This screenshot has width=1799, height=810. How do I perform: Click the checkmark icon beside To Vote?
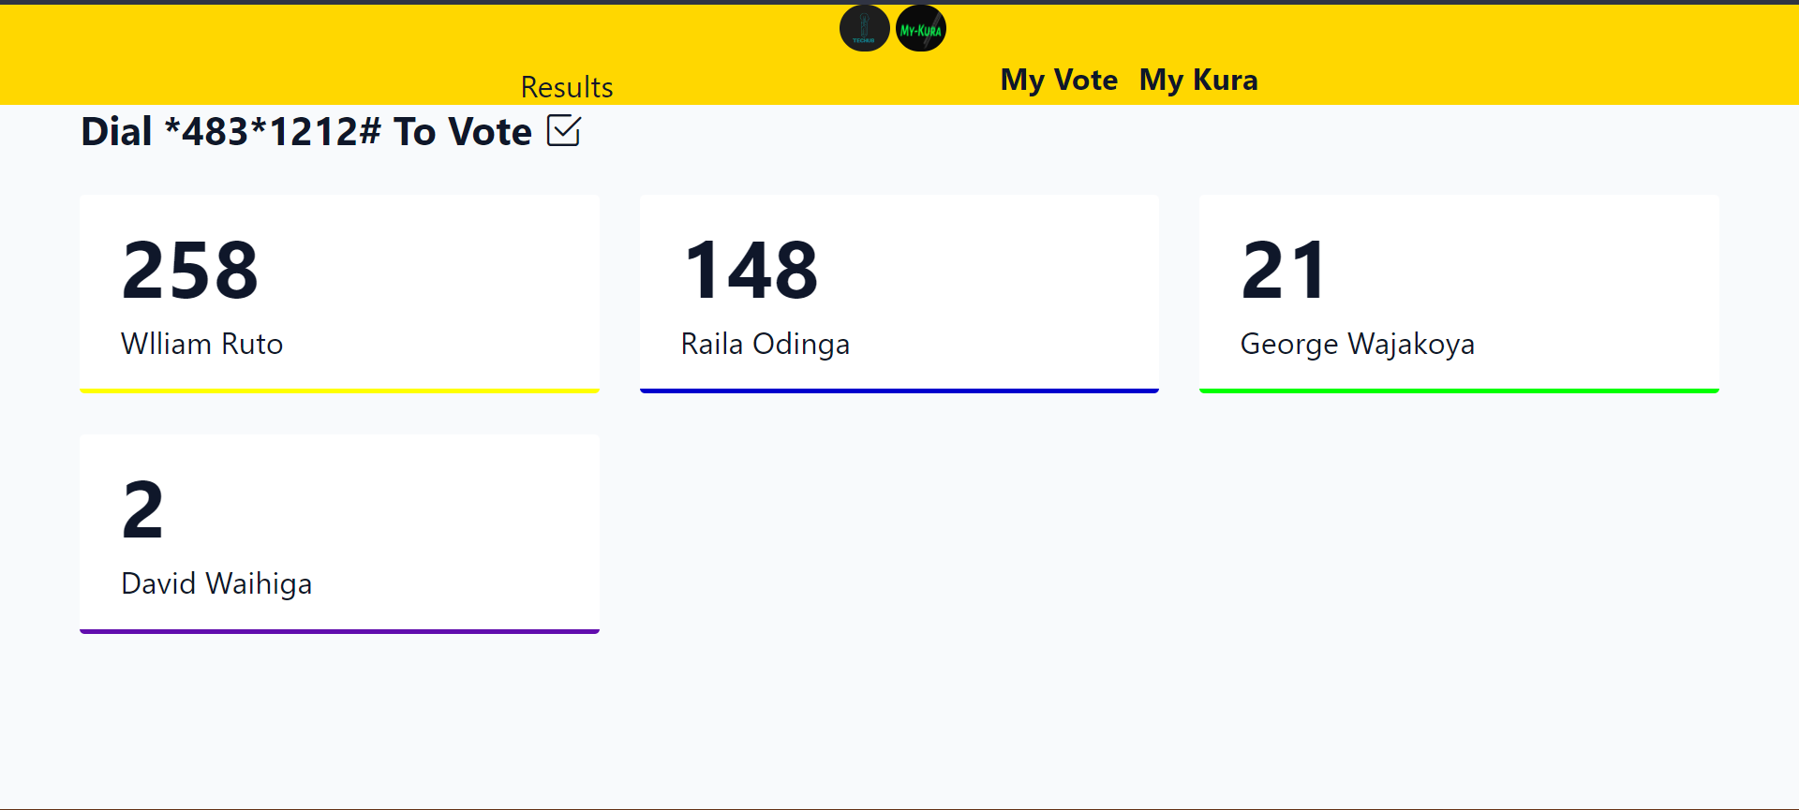pos(564,131)
